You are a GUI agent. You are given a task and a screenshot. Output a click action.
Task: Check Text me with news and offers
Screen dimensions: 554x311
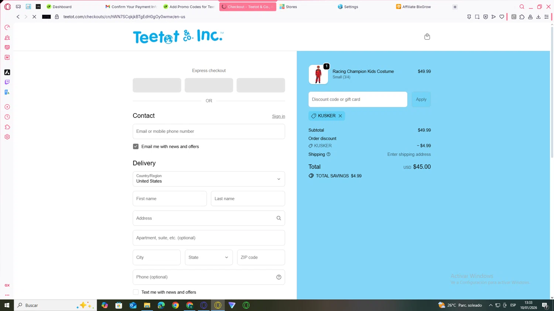pyautogui.click(x=136, y=292)
